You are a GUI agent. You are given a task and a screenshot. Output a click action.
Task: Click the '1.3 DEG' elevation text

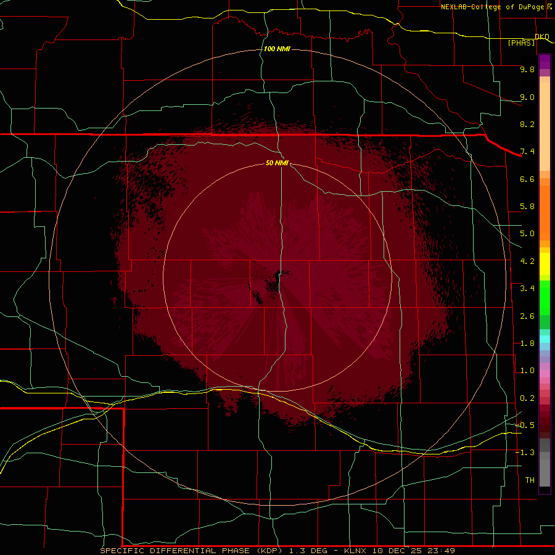(308, 551)
